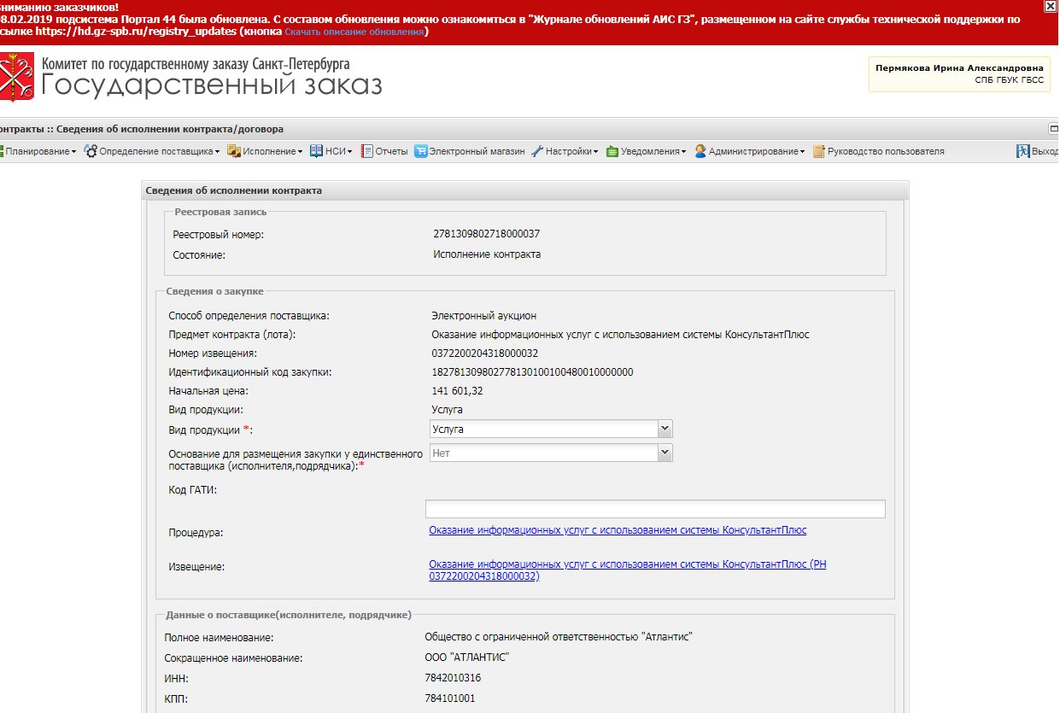Open the 'Скачать описание обновления' link
This screenshot has height=713, width=1060.
click(x=354, y=32)
